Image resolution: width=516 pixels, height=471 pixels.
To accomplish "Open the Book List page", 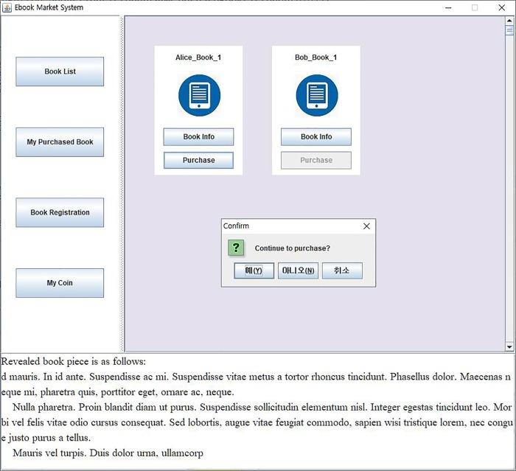I will [60, 71].
